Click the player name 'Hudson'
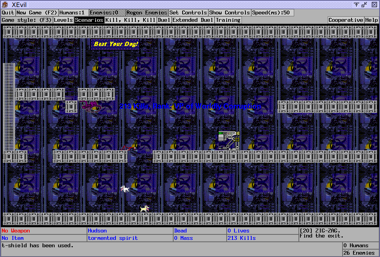 tap(98, 231)
